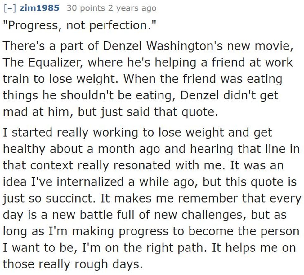
Task: Click the phrase 'just said that quote'
Action: 146,111
